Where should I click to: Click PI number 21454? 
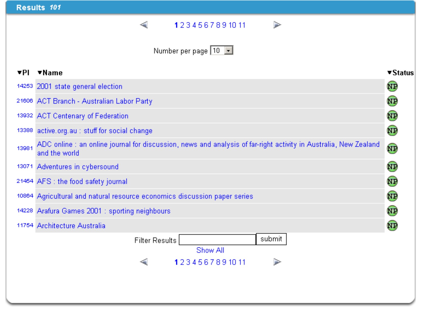[x=25, y=181]
